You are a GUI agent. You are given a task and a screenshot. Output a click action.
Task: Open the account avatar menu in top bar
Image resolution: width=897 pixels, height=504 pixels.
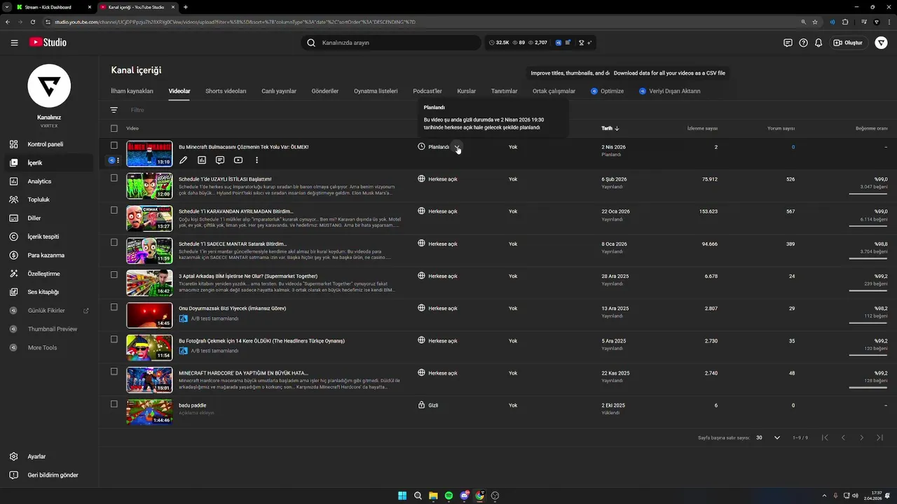881,43
